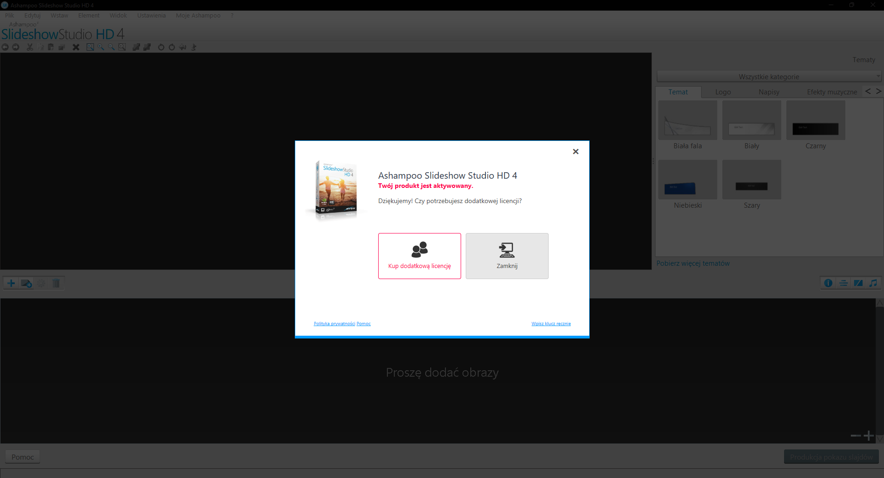The width and height of the screenshot is (884, 478).
Task: Click the trash bin Delete icon
Action: pos(56,283)
